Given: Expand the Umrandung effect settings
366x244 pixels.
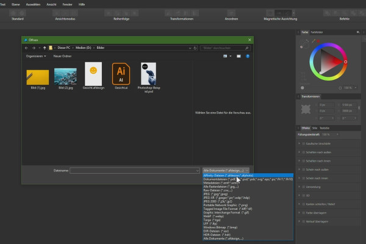Looking at the screenshot, I should click(300, 187).
